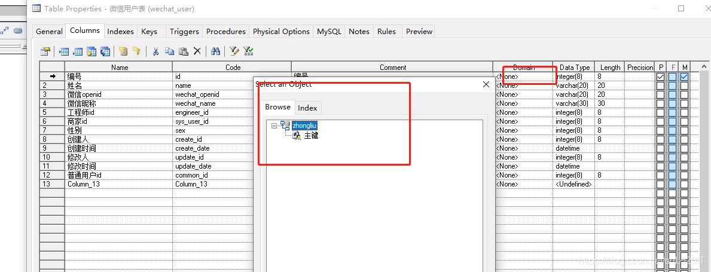Click the Delete X toolbar icon
711x272 pixels.
pos(197,51)
